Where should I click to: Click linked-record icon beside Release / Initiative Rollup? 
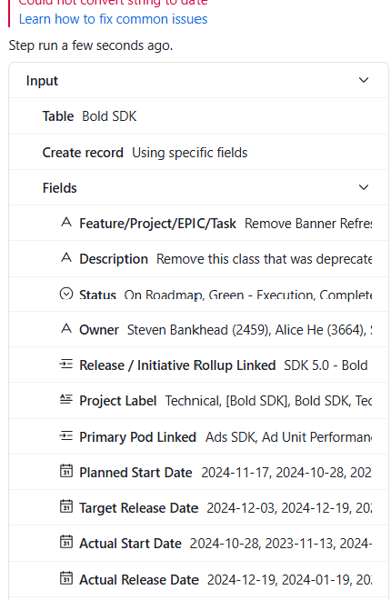click(x=66, y=364)
